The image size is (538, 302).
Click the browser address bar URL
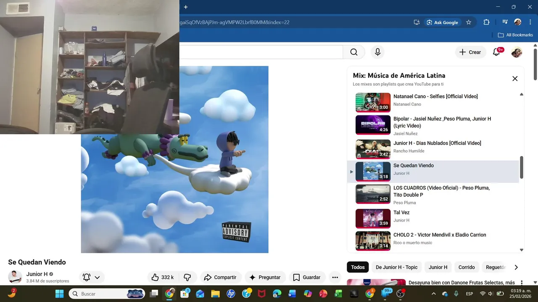[x=235, y=22]
